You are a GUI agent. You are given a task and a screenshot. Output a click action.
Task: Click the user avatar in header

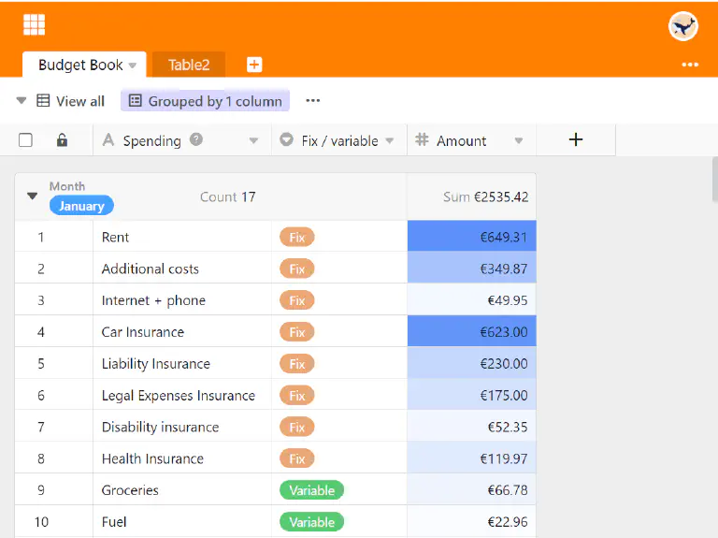point(683,26)
